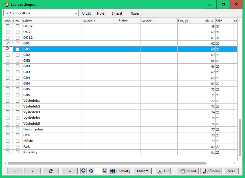Screen dimensions: 245x178
Task: Uncheck Zobr. checkbox for GH1
Action: 7,49
